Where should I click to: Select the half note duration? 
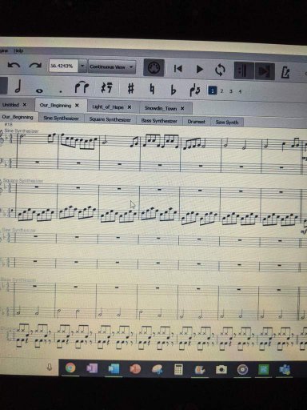tap(18, 87)
